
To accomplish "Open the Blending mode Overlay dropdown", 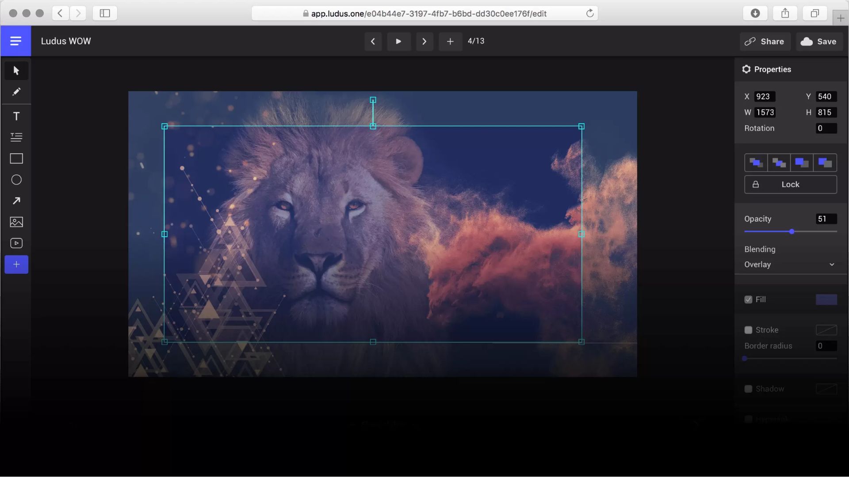I will (x=791, y=265).
